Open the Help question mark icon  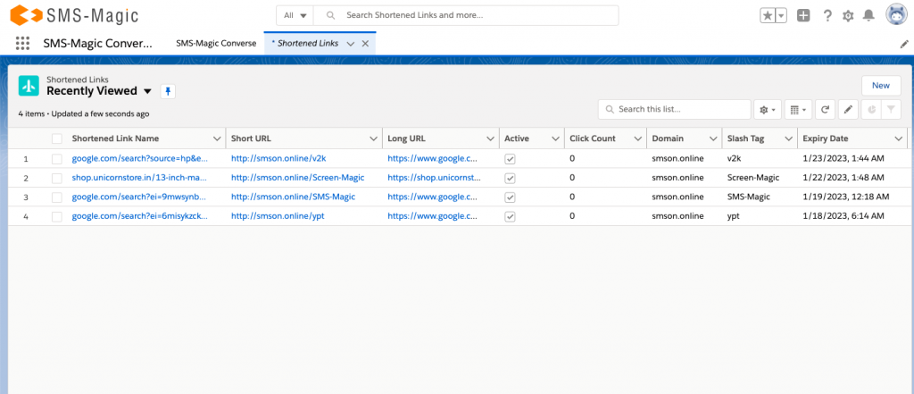pyautogui.click(x=827, y=16)
